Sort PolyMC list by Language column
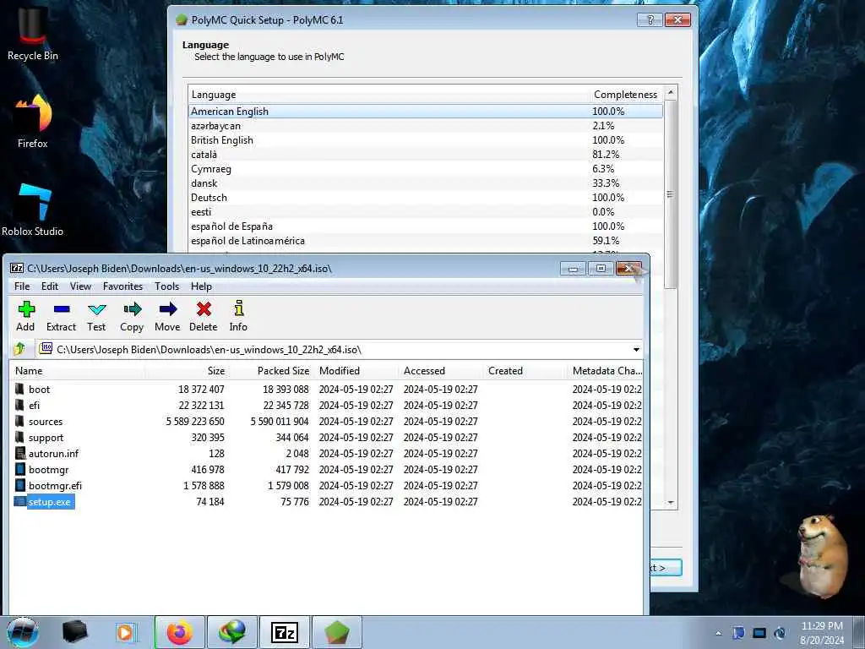The width and height of the screenshot is (865, 649). pos(389,95)
